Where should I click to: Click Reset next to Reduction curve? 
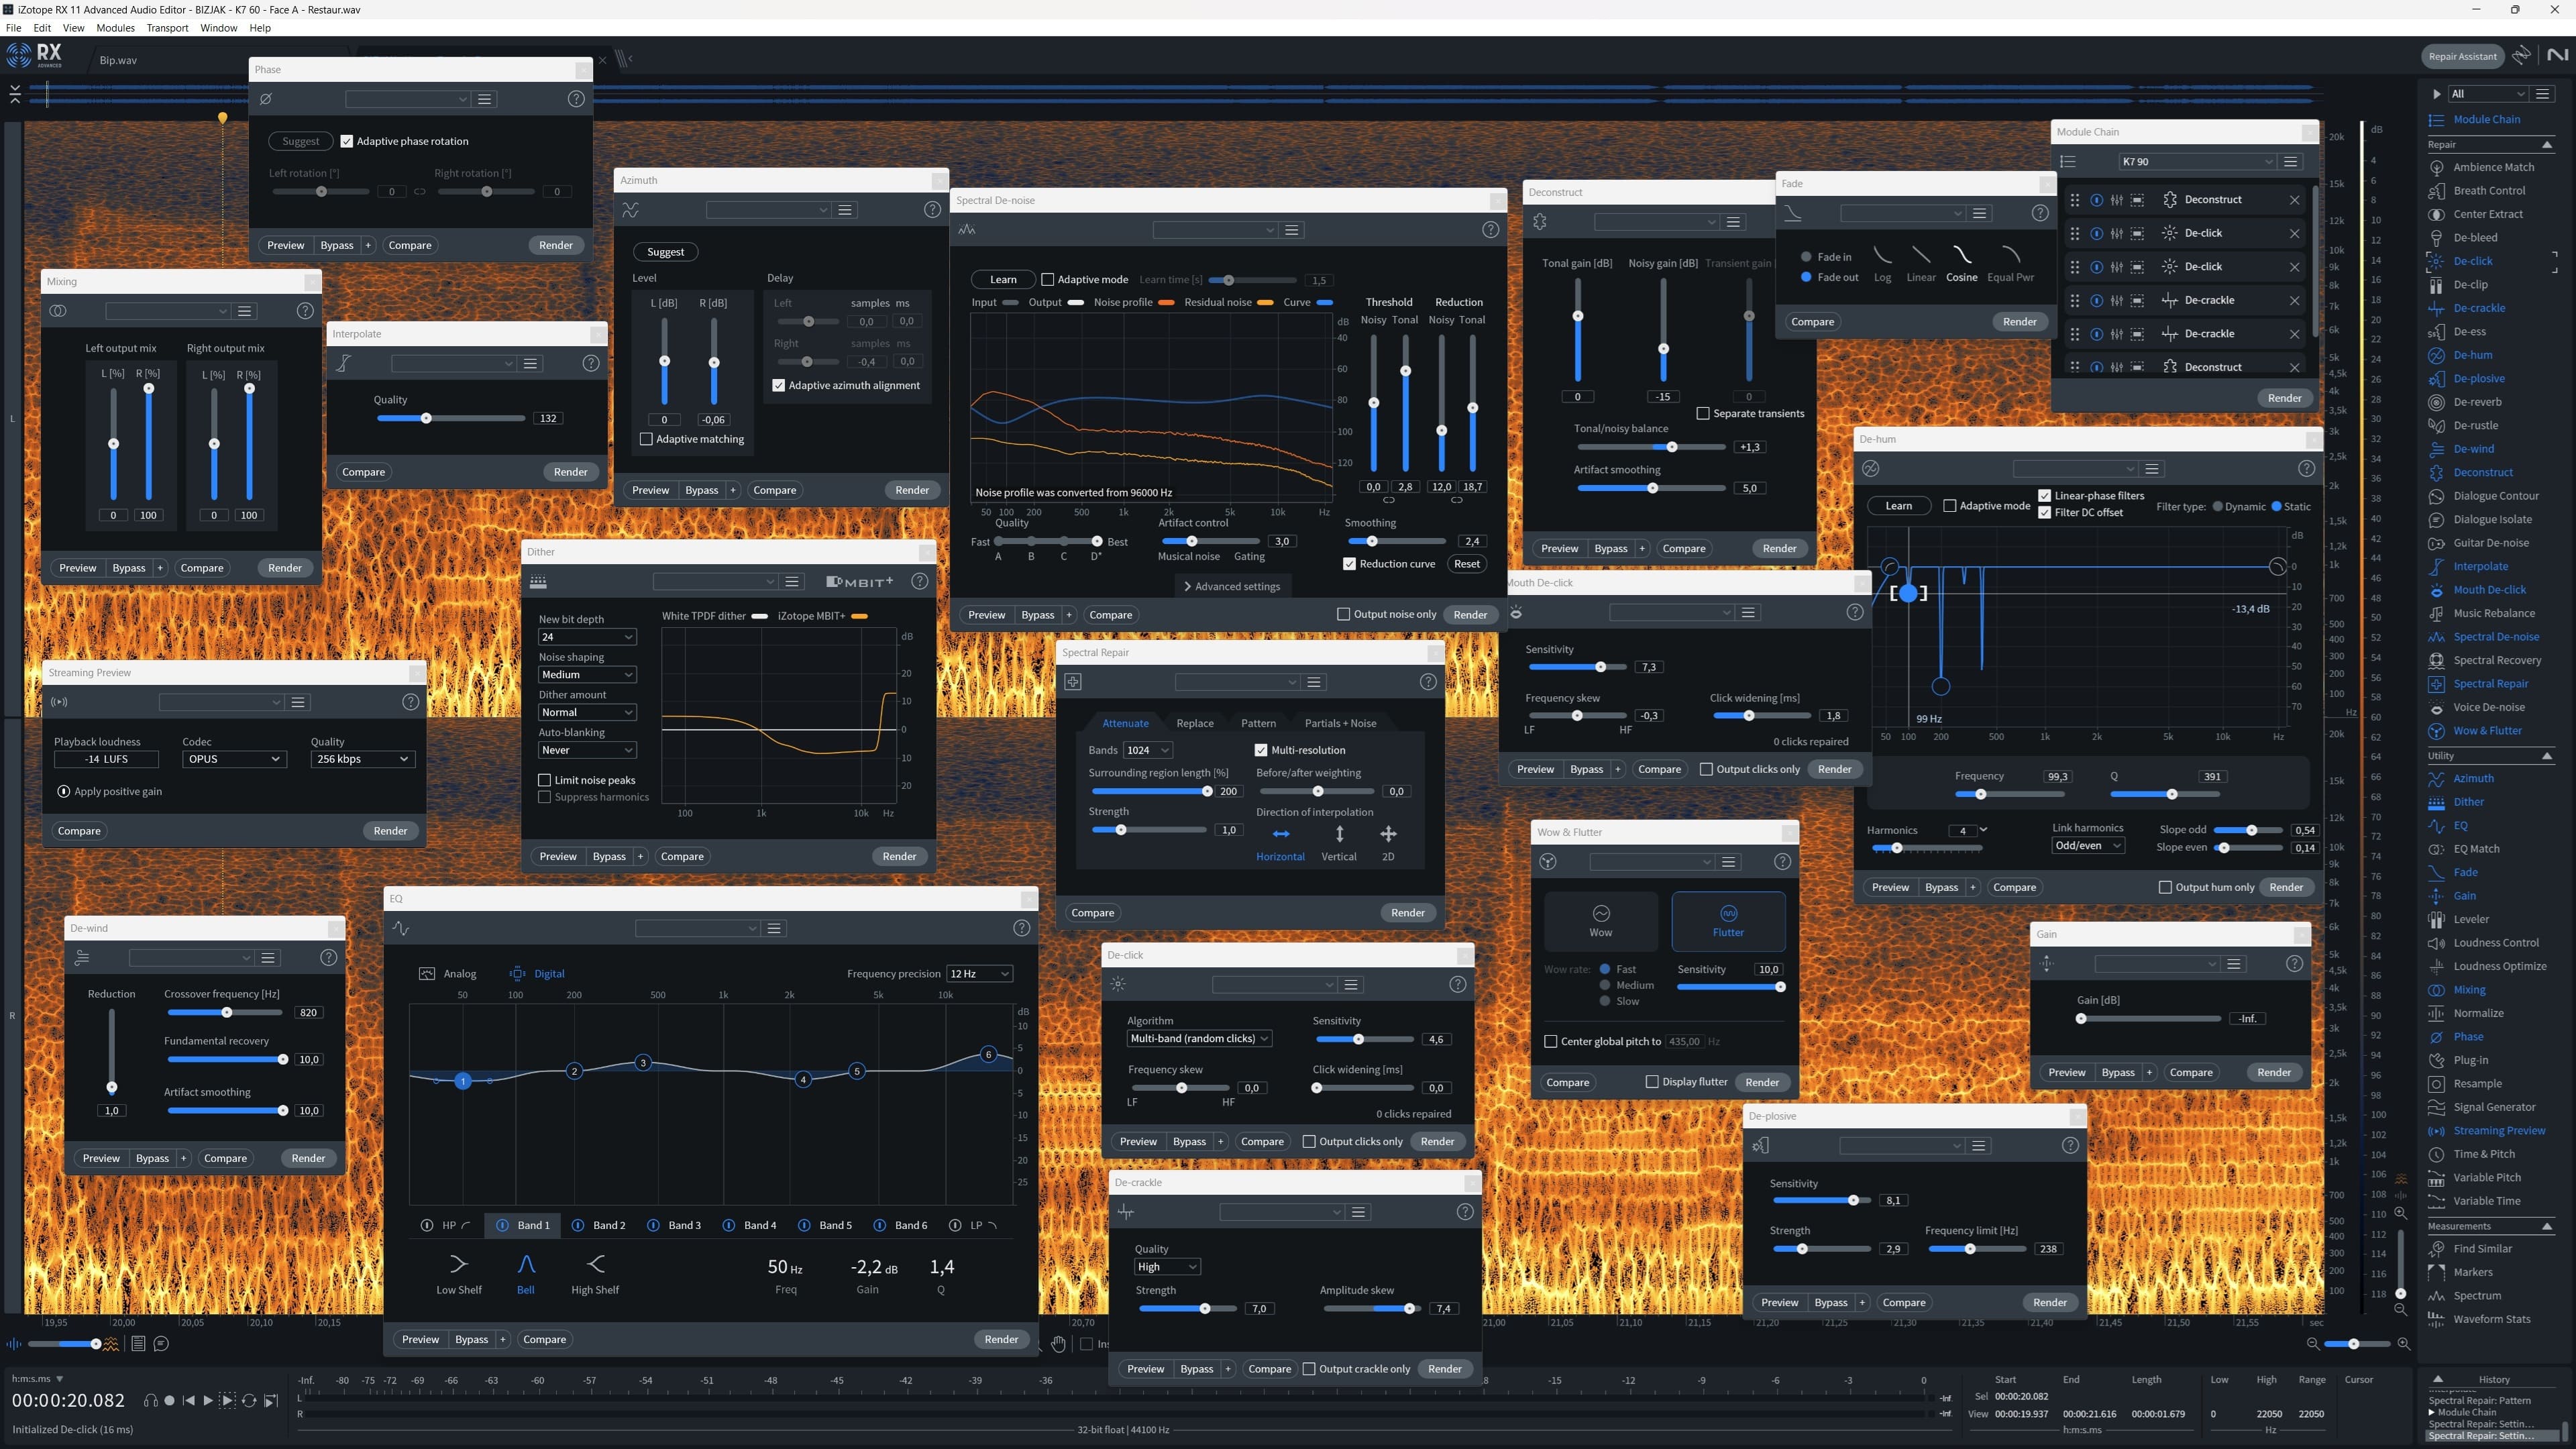pos(1467,564)
